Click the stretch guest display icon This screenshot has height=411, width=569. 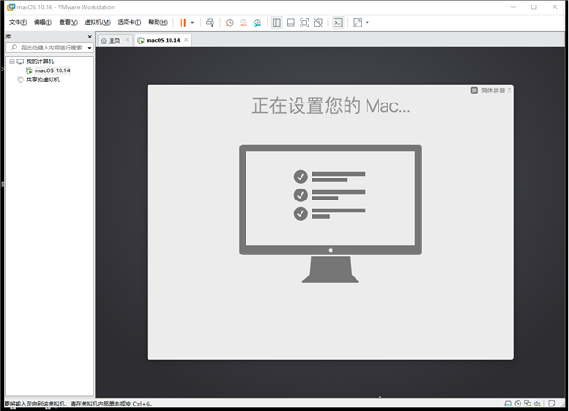click(357, 23)
